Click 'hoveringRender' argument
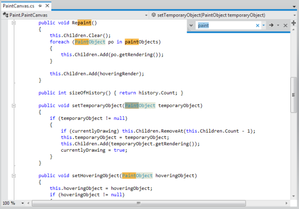The width and height of the screenshot is (299, 209). pyautogui.click(x=119, y=74)
